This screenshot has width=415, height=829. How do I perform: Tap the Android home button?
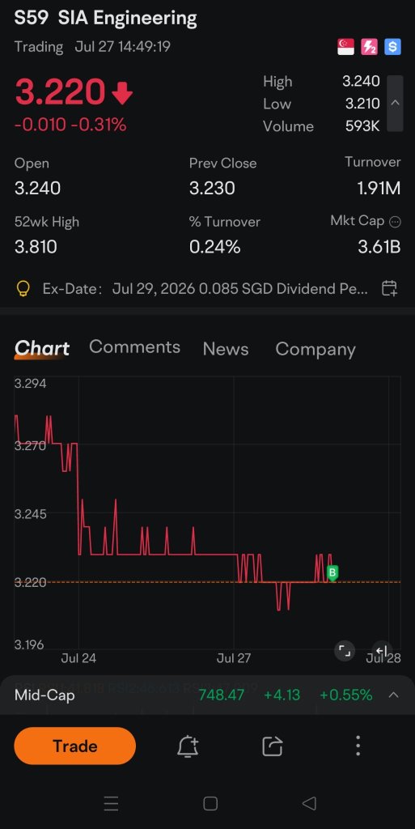pos(210,804)
